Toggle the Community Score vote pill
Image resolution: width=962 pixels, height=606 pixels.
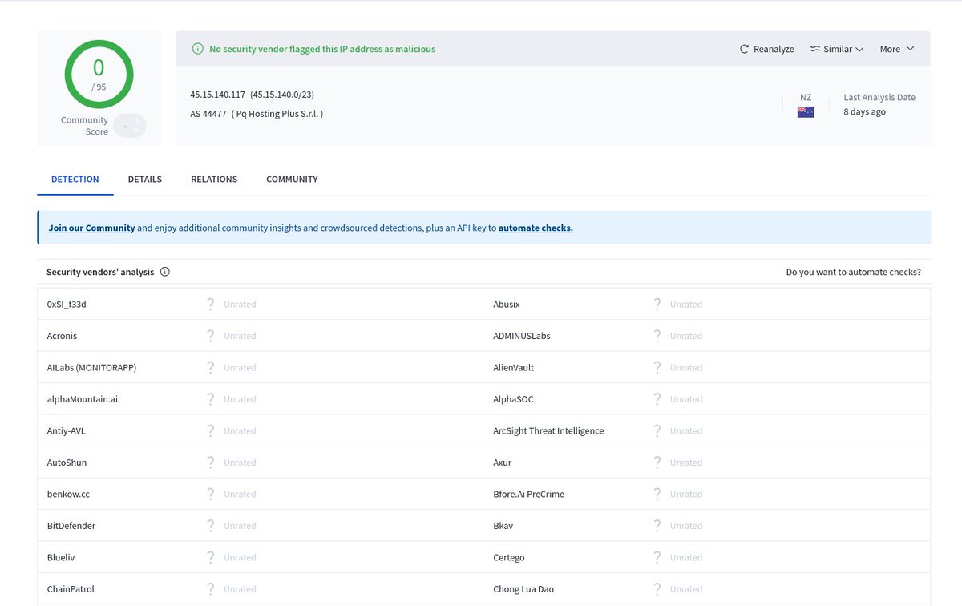[x=130, y=126]
